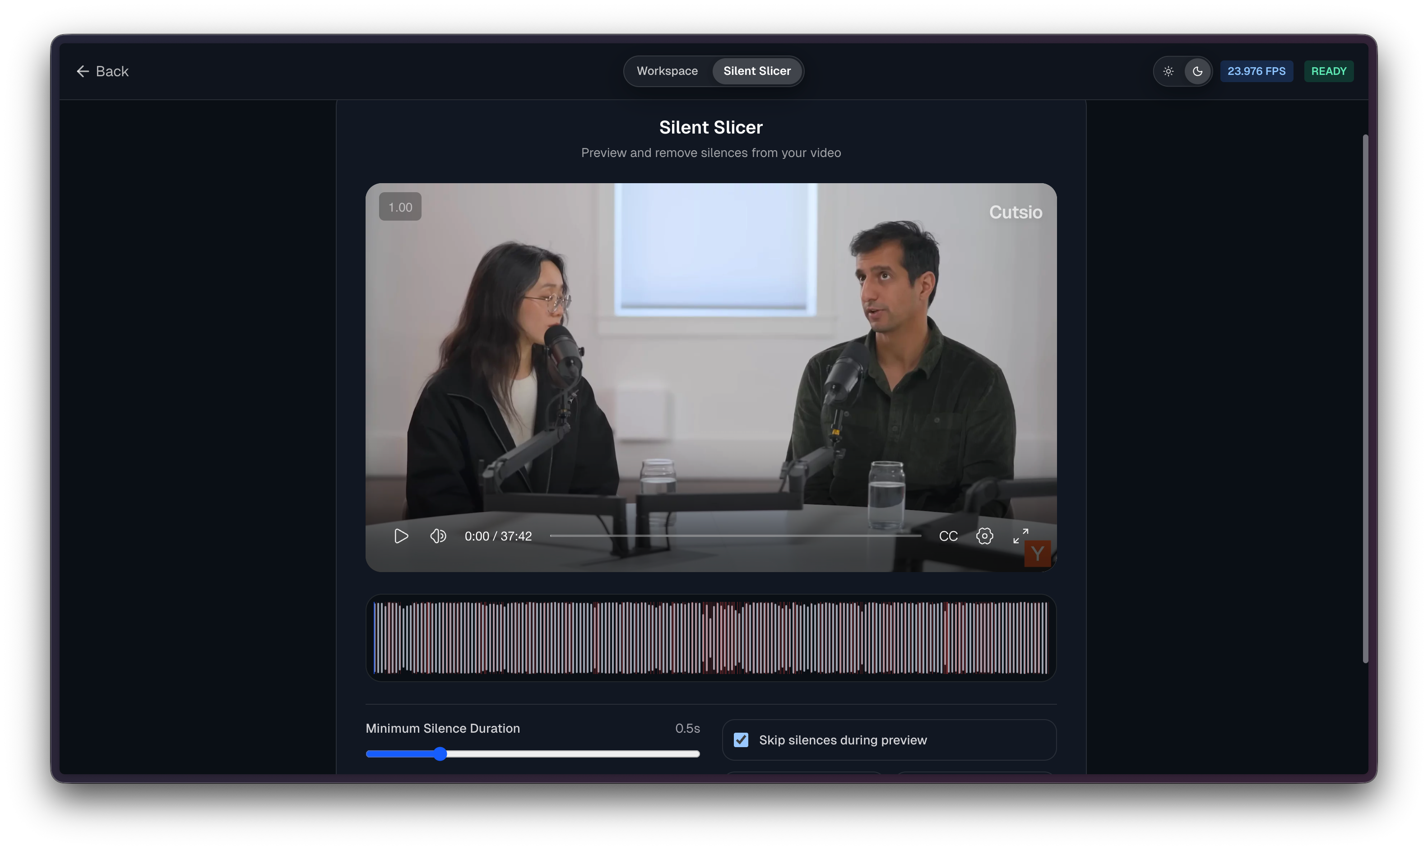Seek to middle of video progress bar
This screenshot has height=850, width=1428.
pos(736,536)
